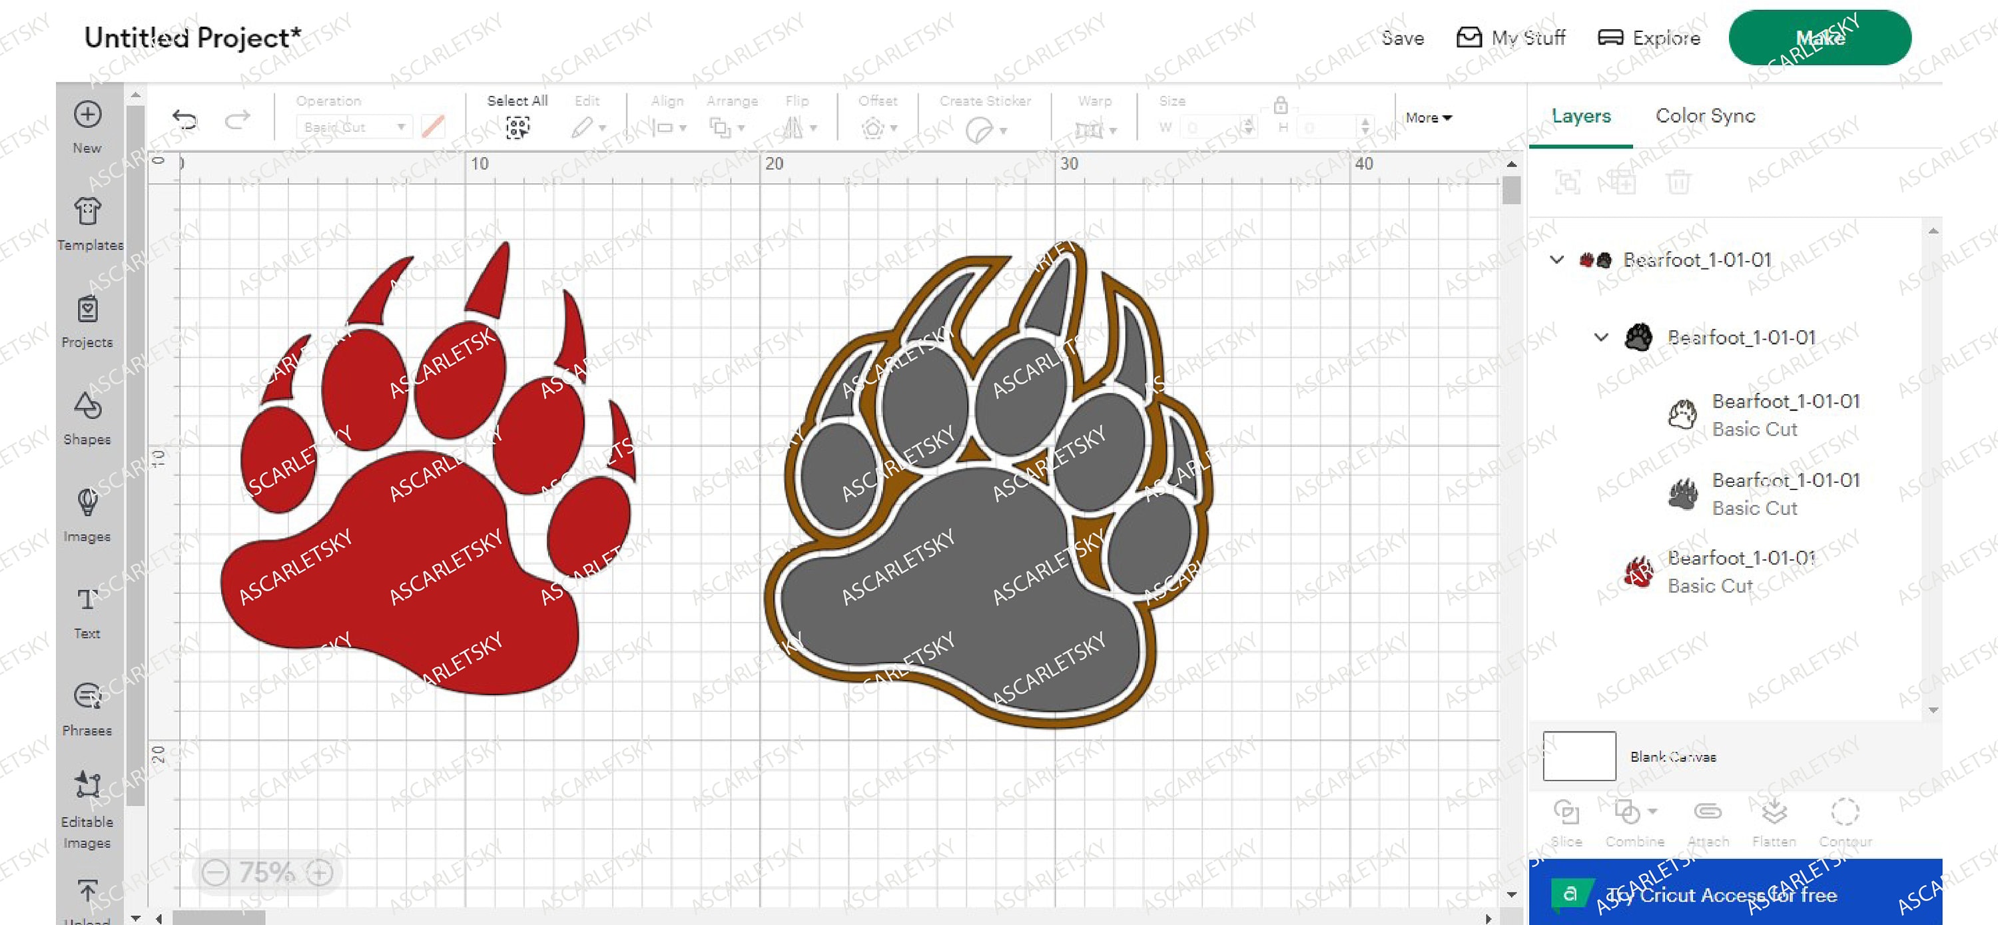Open the More dropdown in the toolbar
Image resolution: width=1998 pixels, height=925 pixels.
[1429, 118]
